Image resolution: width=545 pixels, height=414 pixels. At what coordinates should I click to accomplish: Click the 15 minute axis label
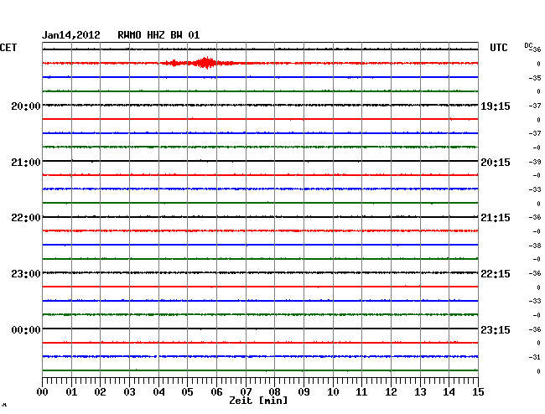click(x=478, y=391)
